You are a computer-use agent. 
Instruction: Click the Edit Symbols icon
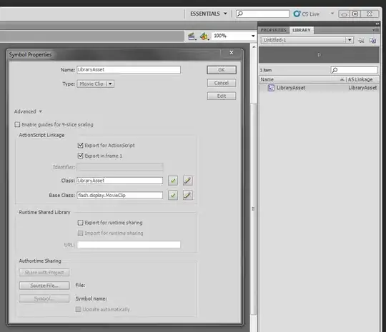(x=204, y=36)
